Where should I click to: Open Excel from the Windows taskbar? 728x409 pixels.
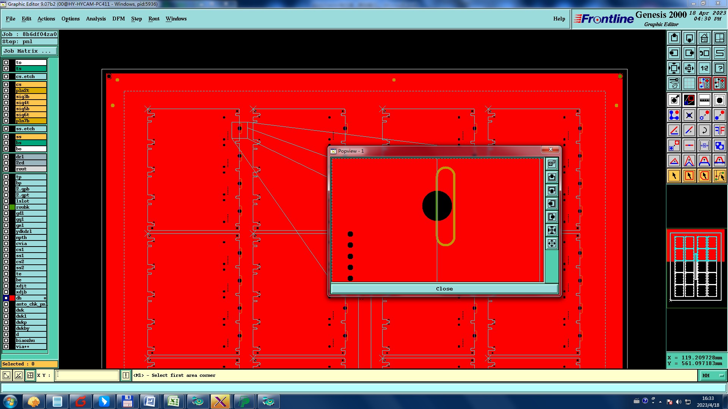(173, 401)
